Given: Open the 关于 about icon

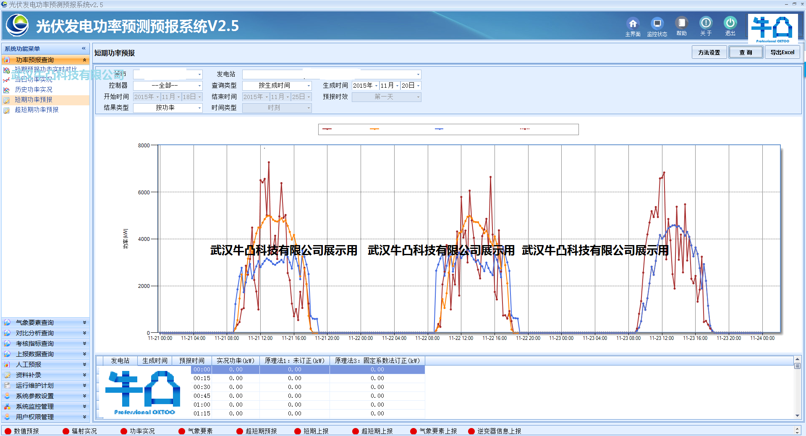Looking at the screenshot, I should pos(706,23).
